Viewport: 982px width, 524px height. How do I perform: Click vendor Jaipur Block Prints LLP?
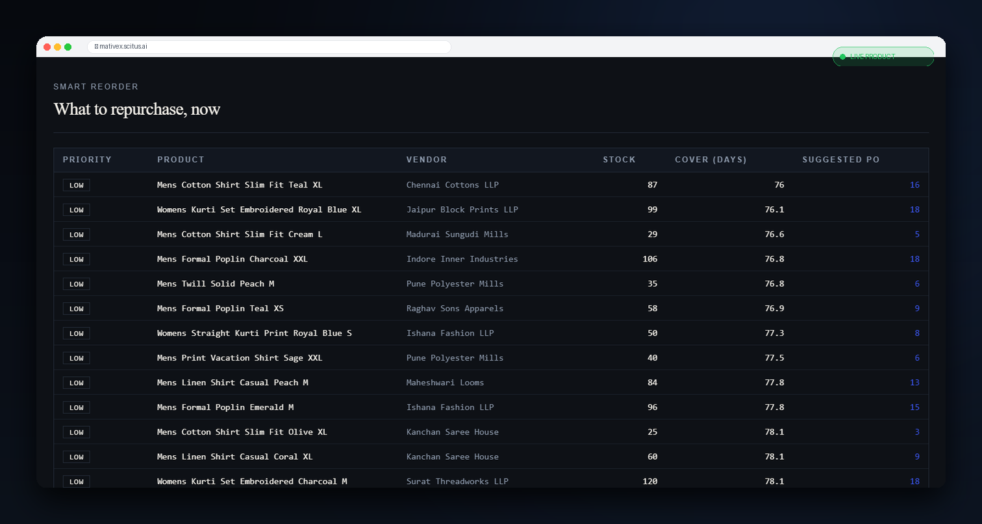pos(462,209)
